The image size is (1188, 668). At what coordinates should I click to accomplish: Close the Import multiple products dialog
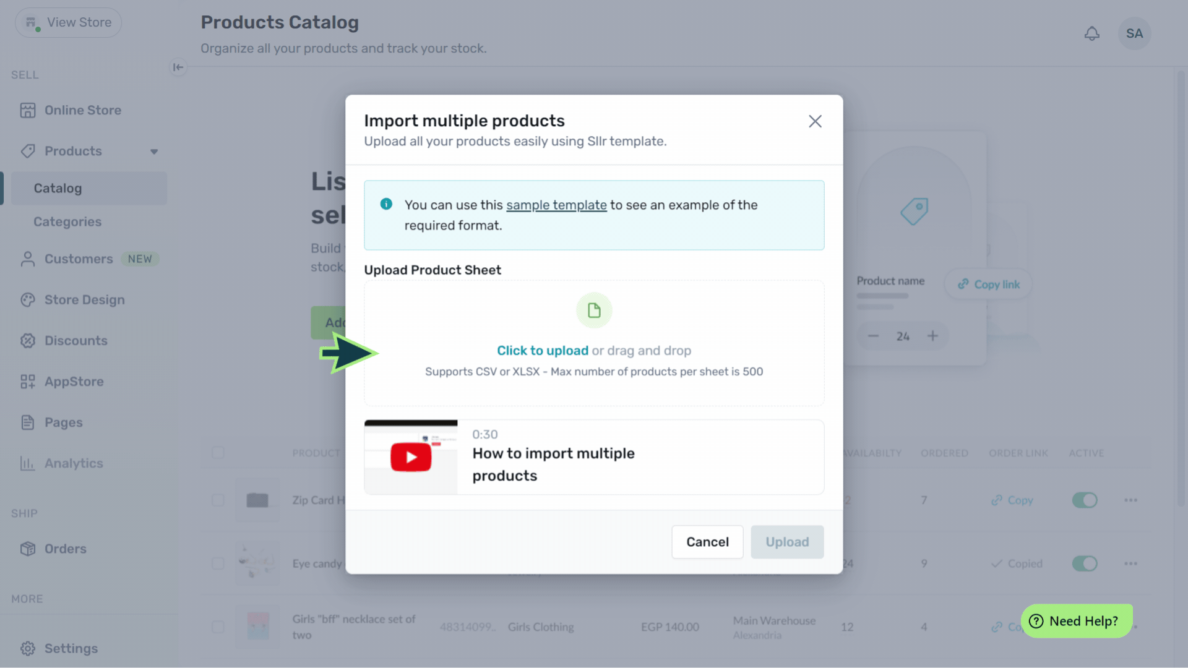click(815, 121)
